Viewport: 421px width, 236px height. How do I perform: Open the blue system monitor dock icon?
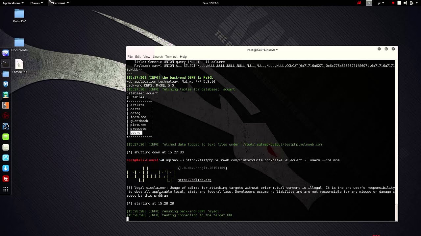click(6, 158)
